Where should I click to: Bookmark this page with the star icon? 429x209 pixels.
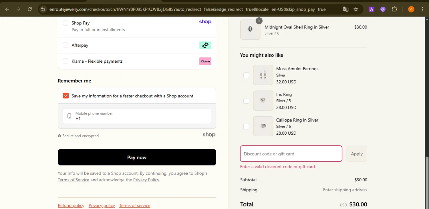[356, 9]
